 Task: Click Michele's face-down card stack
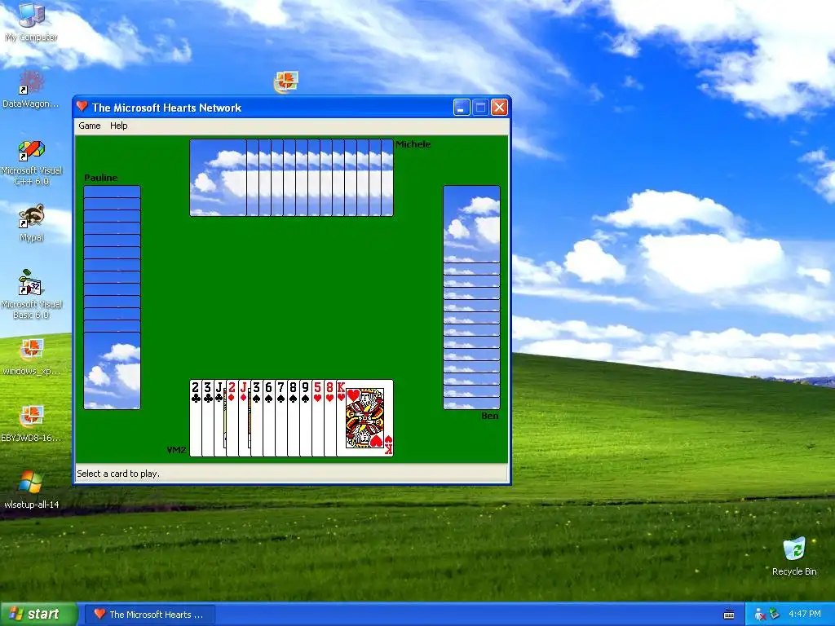291,178
